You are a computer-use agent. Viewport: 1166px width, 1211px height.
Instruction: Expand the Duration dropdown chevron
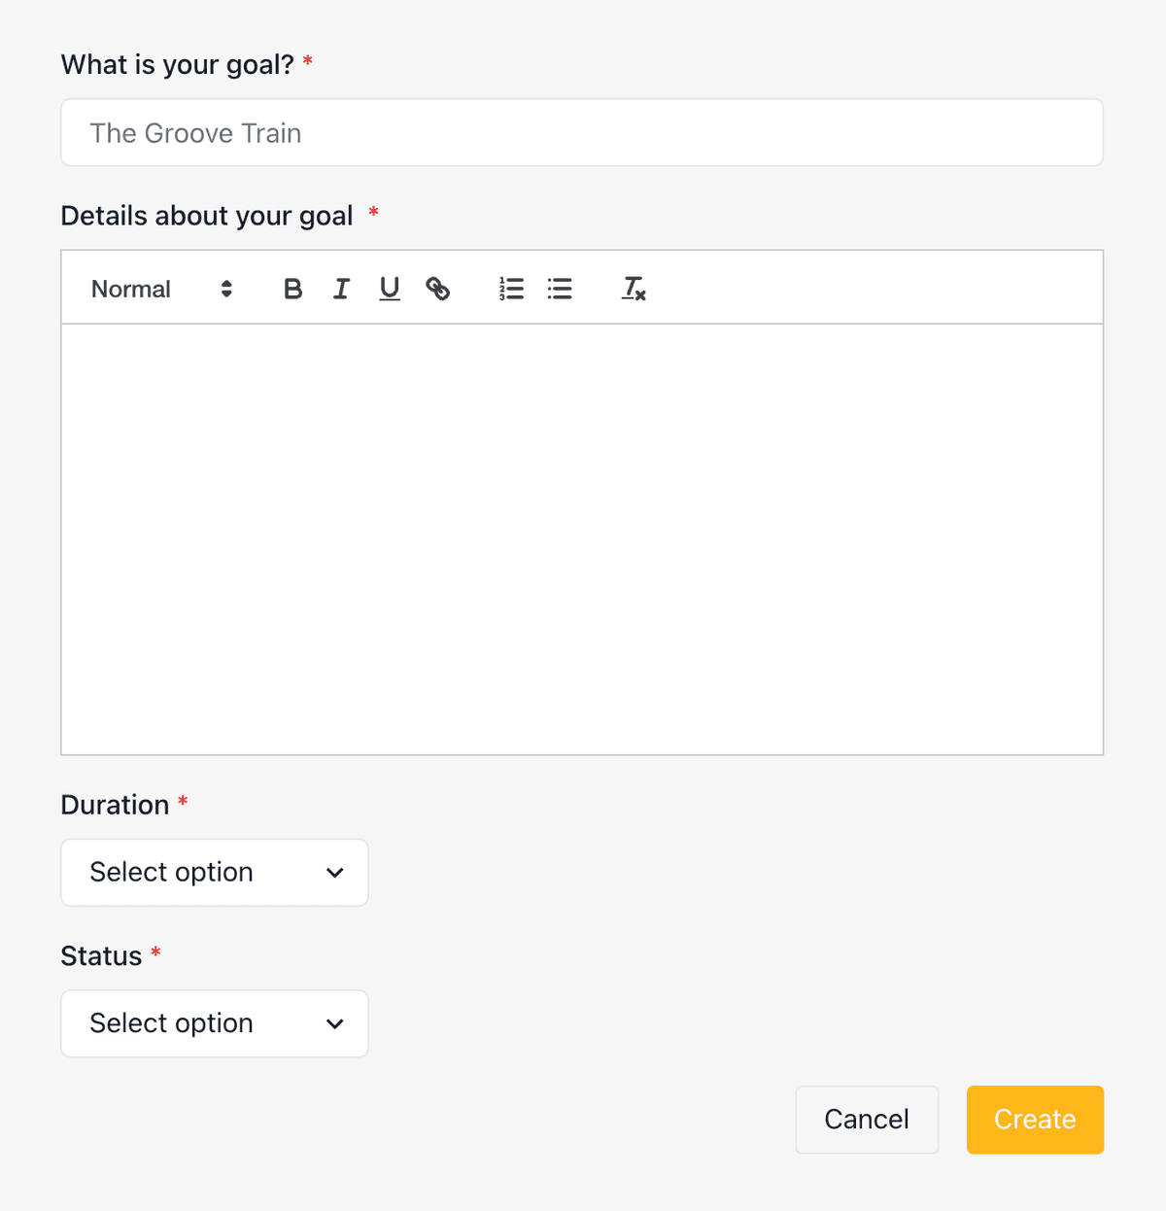click(x=334, y=873)
